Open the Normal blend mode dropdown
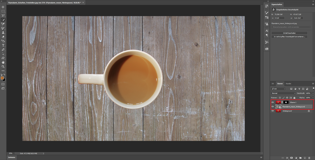Viewport: 315px width, 160px height. (283, 93)
